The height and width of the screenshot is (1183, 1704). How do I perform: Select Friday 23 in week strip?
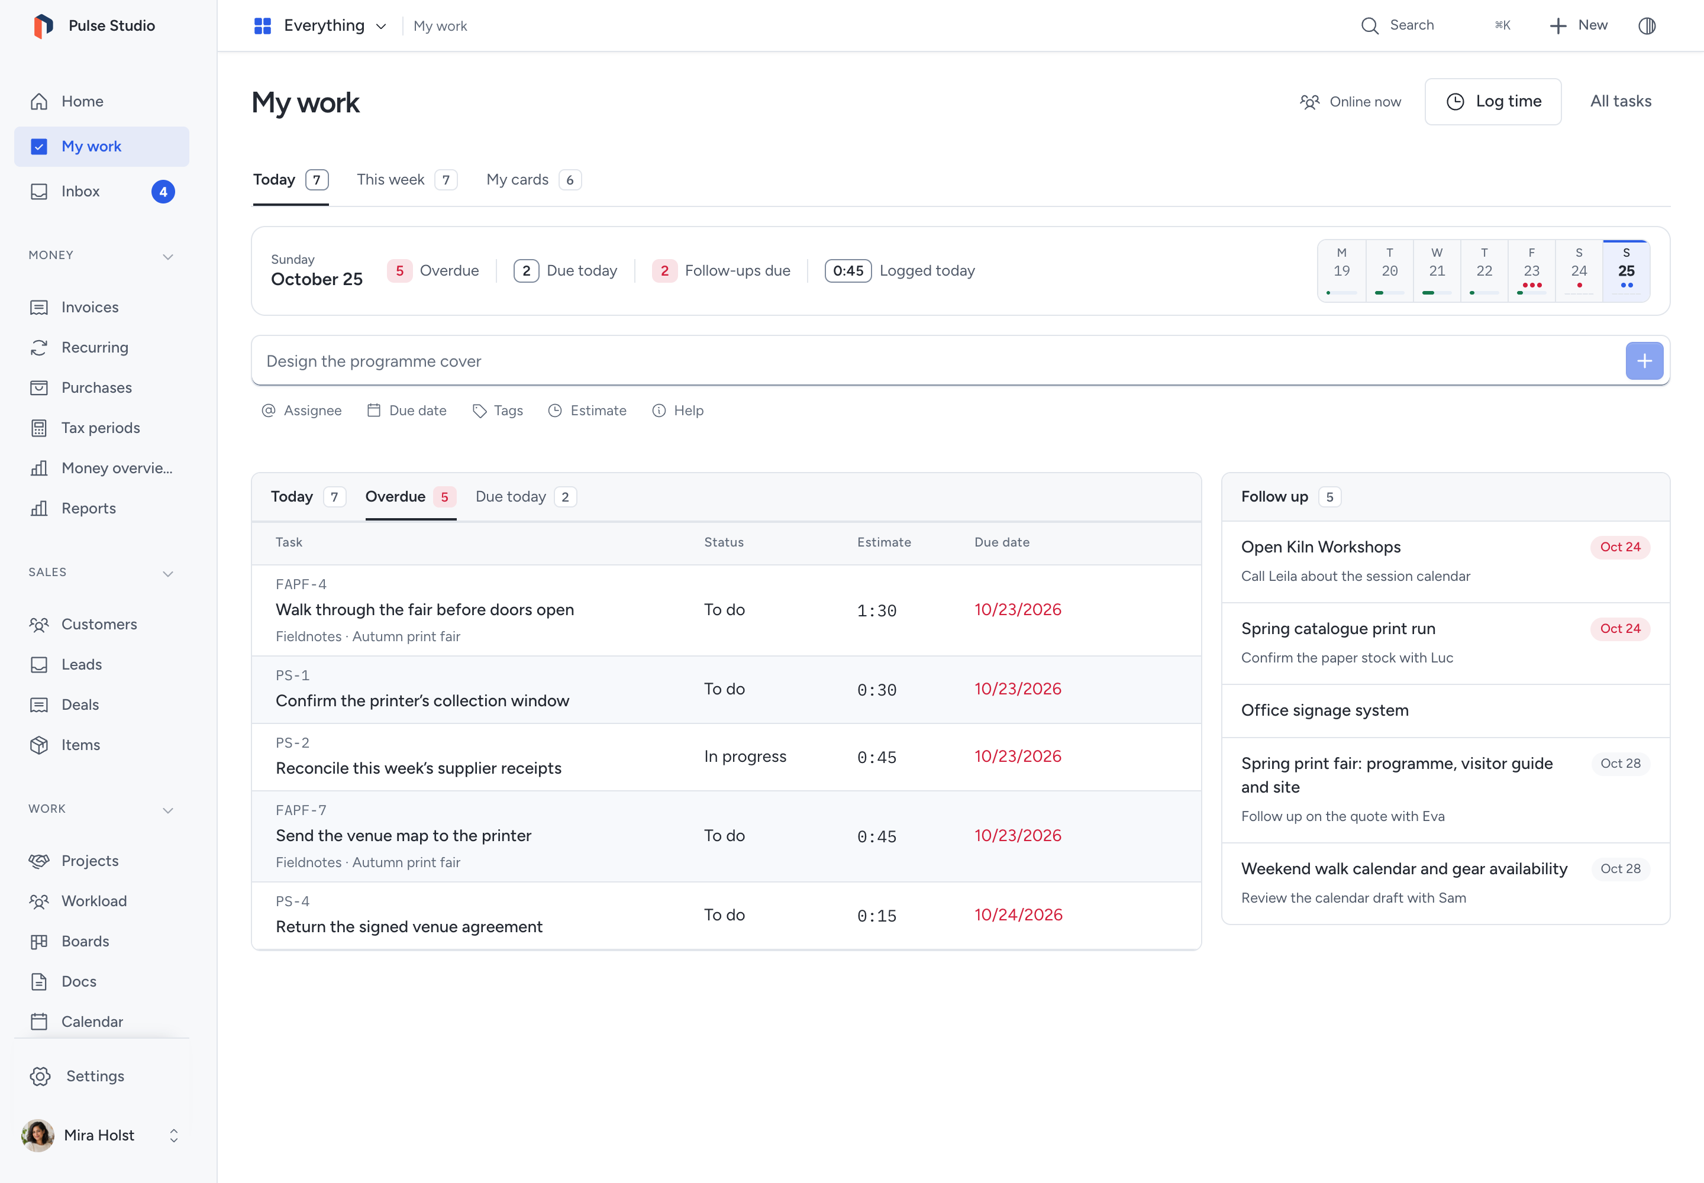[1531, 271]
